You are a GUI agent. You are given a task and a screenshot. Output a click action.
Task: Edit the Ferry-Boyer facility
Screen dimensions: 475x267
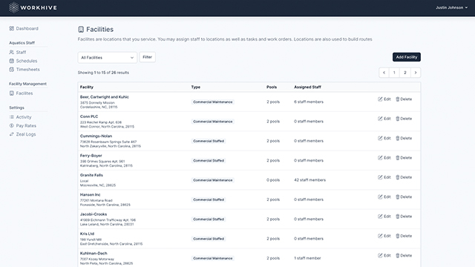(384, 158)
